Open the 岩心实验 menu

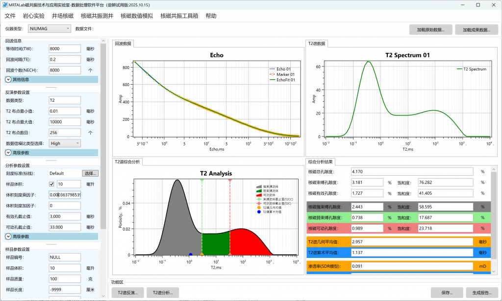(x=33, y=16)
